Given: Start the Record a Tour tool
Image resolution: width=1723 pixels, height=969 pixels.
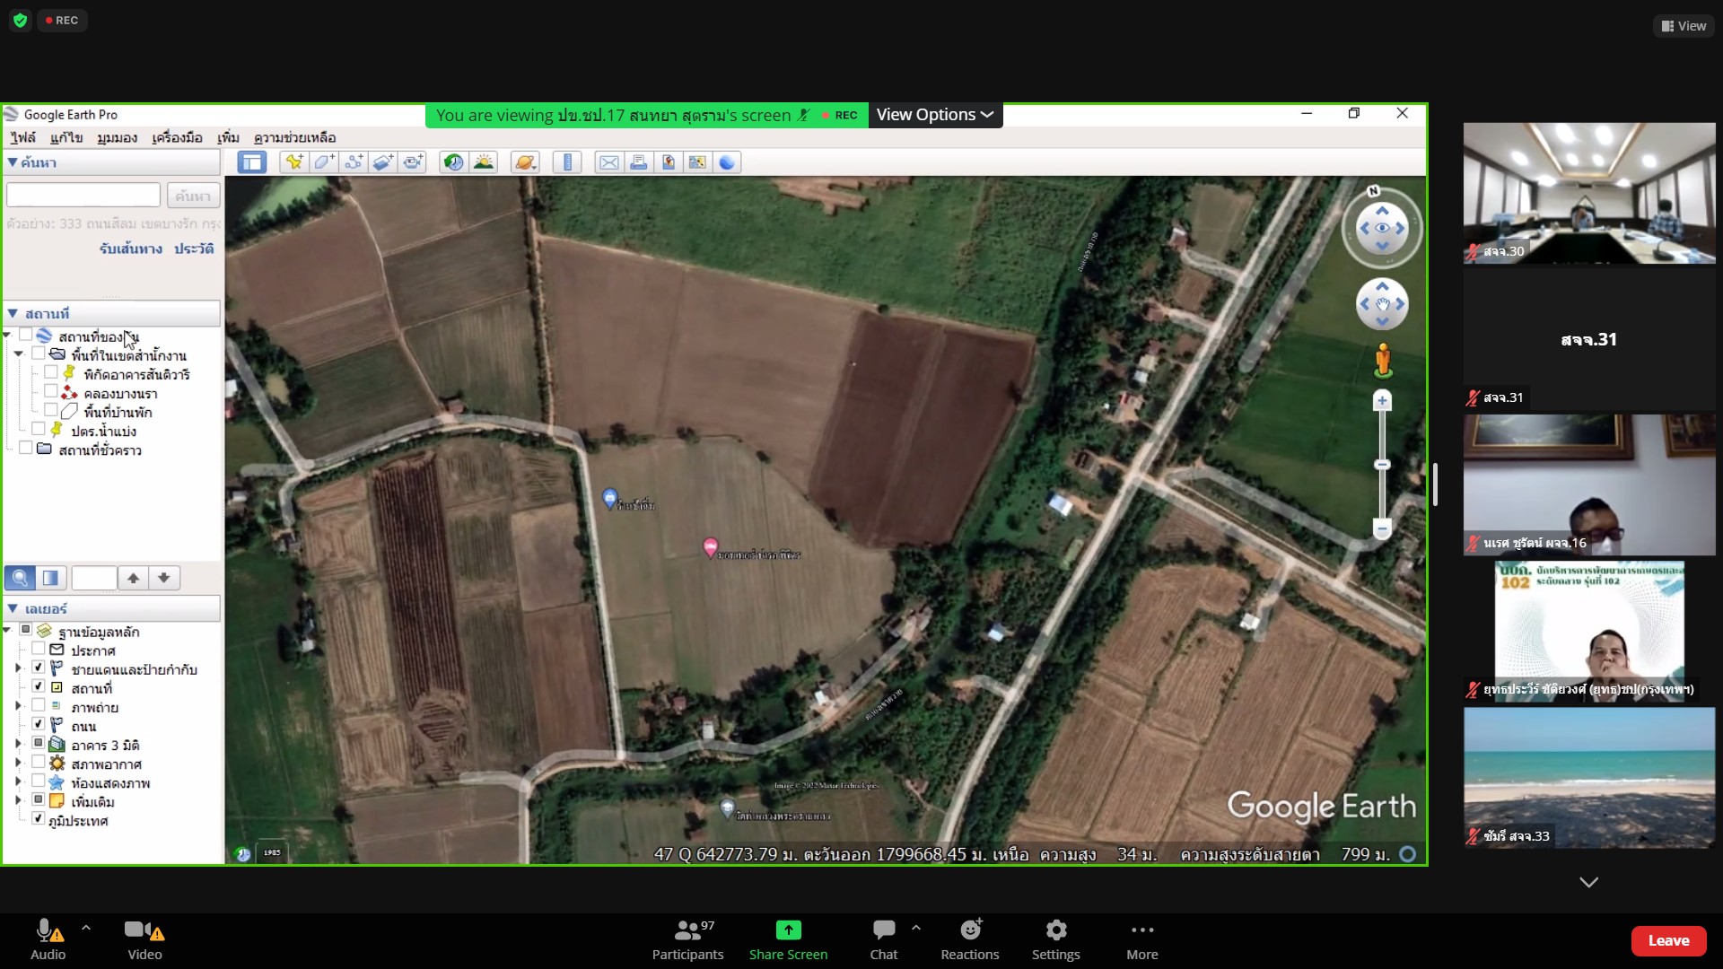Looking at the screenshot, I should coord(413,162).
